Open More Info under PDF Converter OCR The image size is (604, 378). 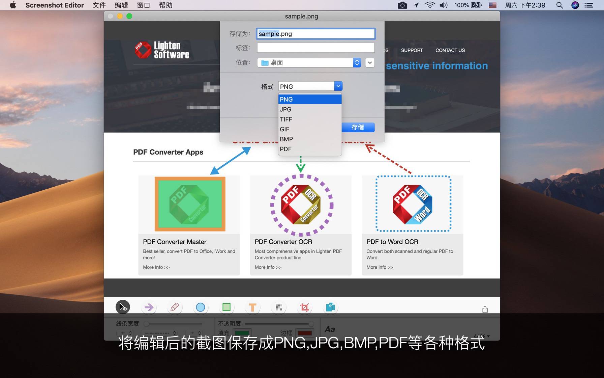coord(268,267)
